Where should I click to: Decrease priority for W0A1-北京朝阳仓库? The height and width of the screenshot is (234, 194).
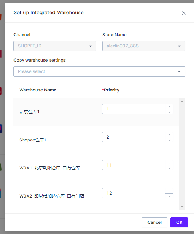169,168
